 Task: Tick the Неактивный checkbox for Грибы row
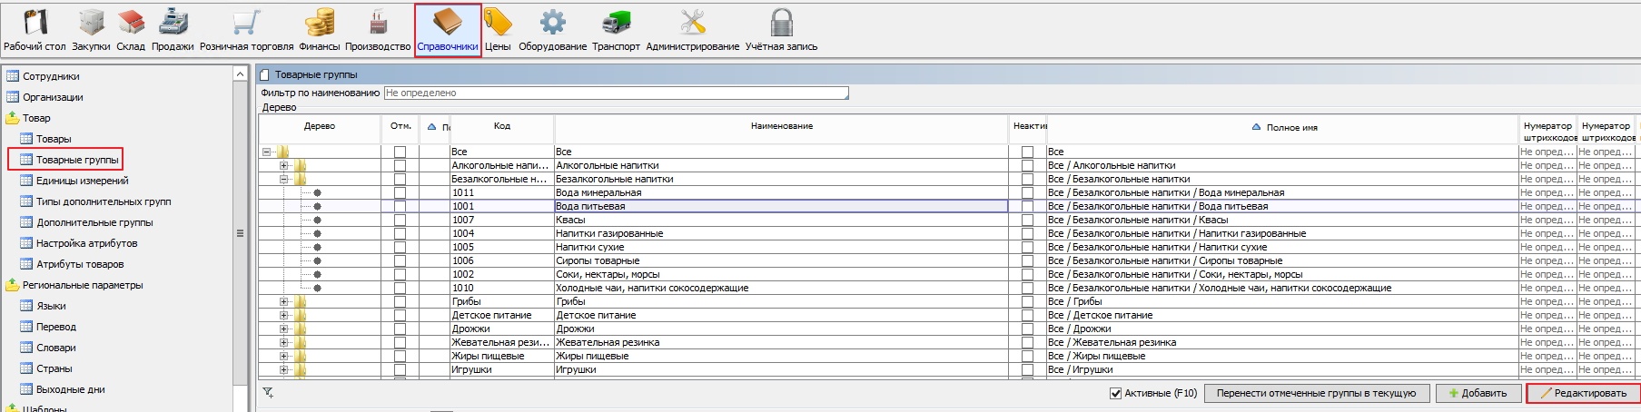1027,302
